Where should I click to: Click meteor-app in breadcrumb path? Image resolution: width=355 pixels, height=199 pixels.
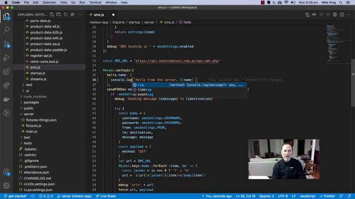pos(99,22)
